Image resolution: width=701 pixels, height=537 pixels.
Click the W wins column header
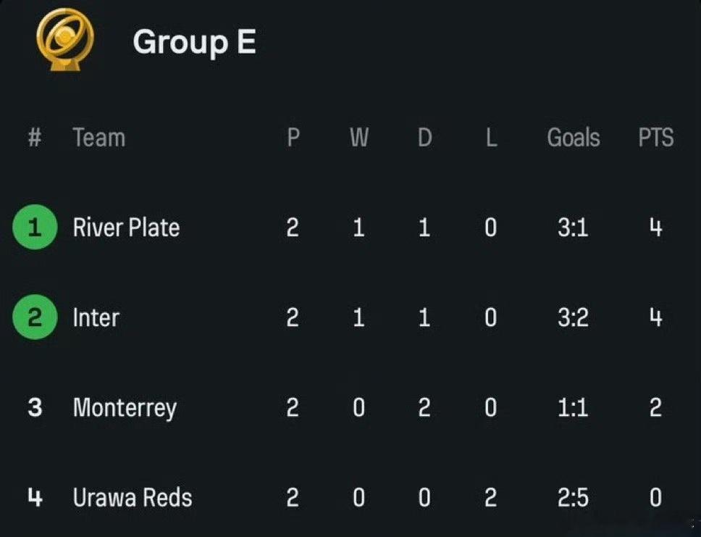[x=359, y=138]
